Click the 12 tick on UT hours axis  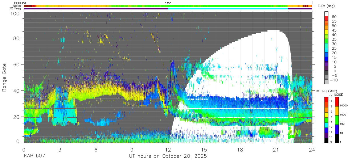(168, 150)
